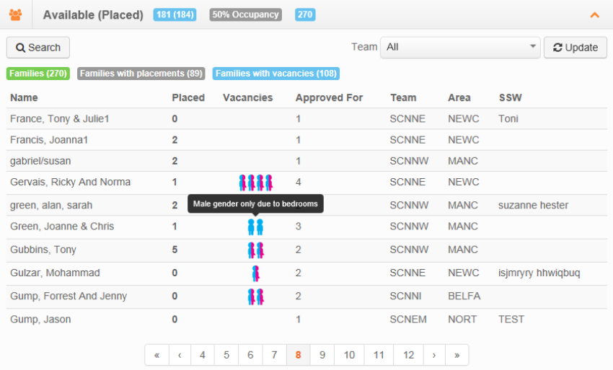This screenshot has height=370, width=613.
Task: Open the Search button
Action: pos(38,48)
